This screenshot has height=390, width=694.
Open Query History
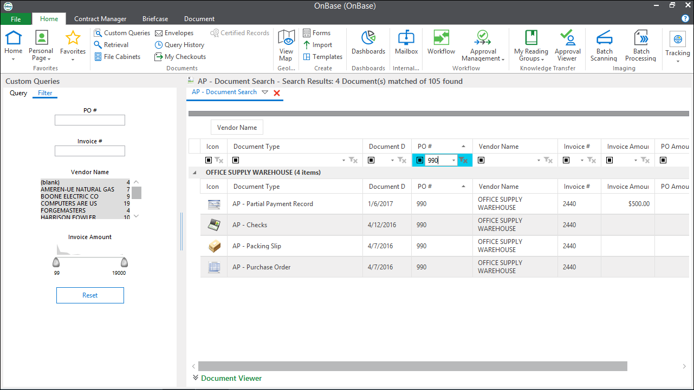pos(180,45)
